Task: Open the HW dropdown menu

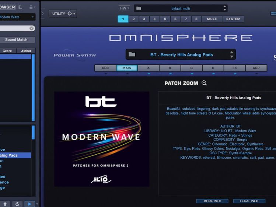Action: pyautogui.click(x=124, y=8)
